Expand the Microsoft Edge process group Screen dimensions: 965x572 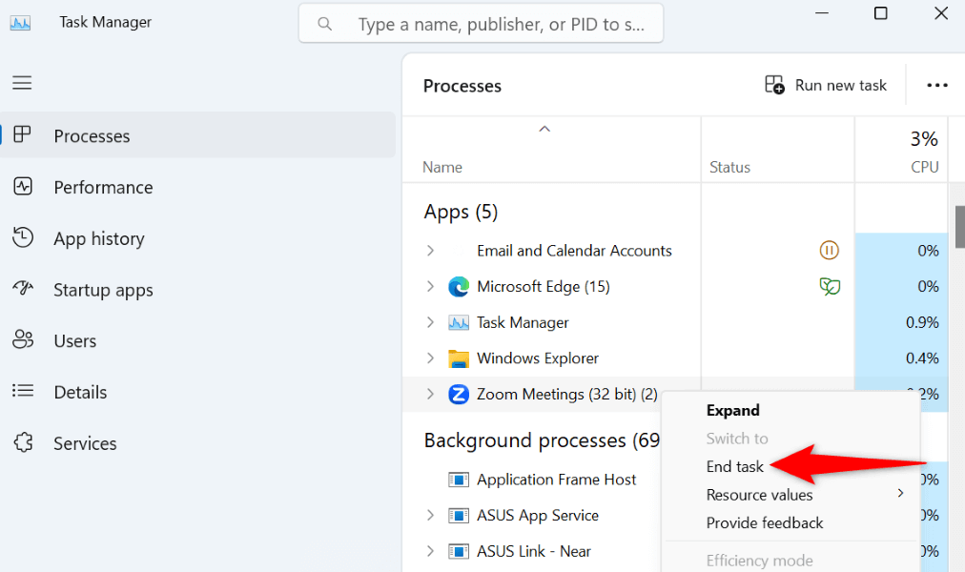coord(430,287)
